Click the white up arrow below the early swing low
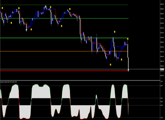 26,30
